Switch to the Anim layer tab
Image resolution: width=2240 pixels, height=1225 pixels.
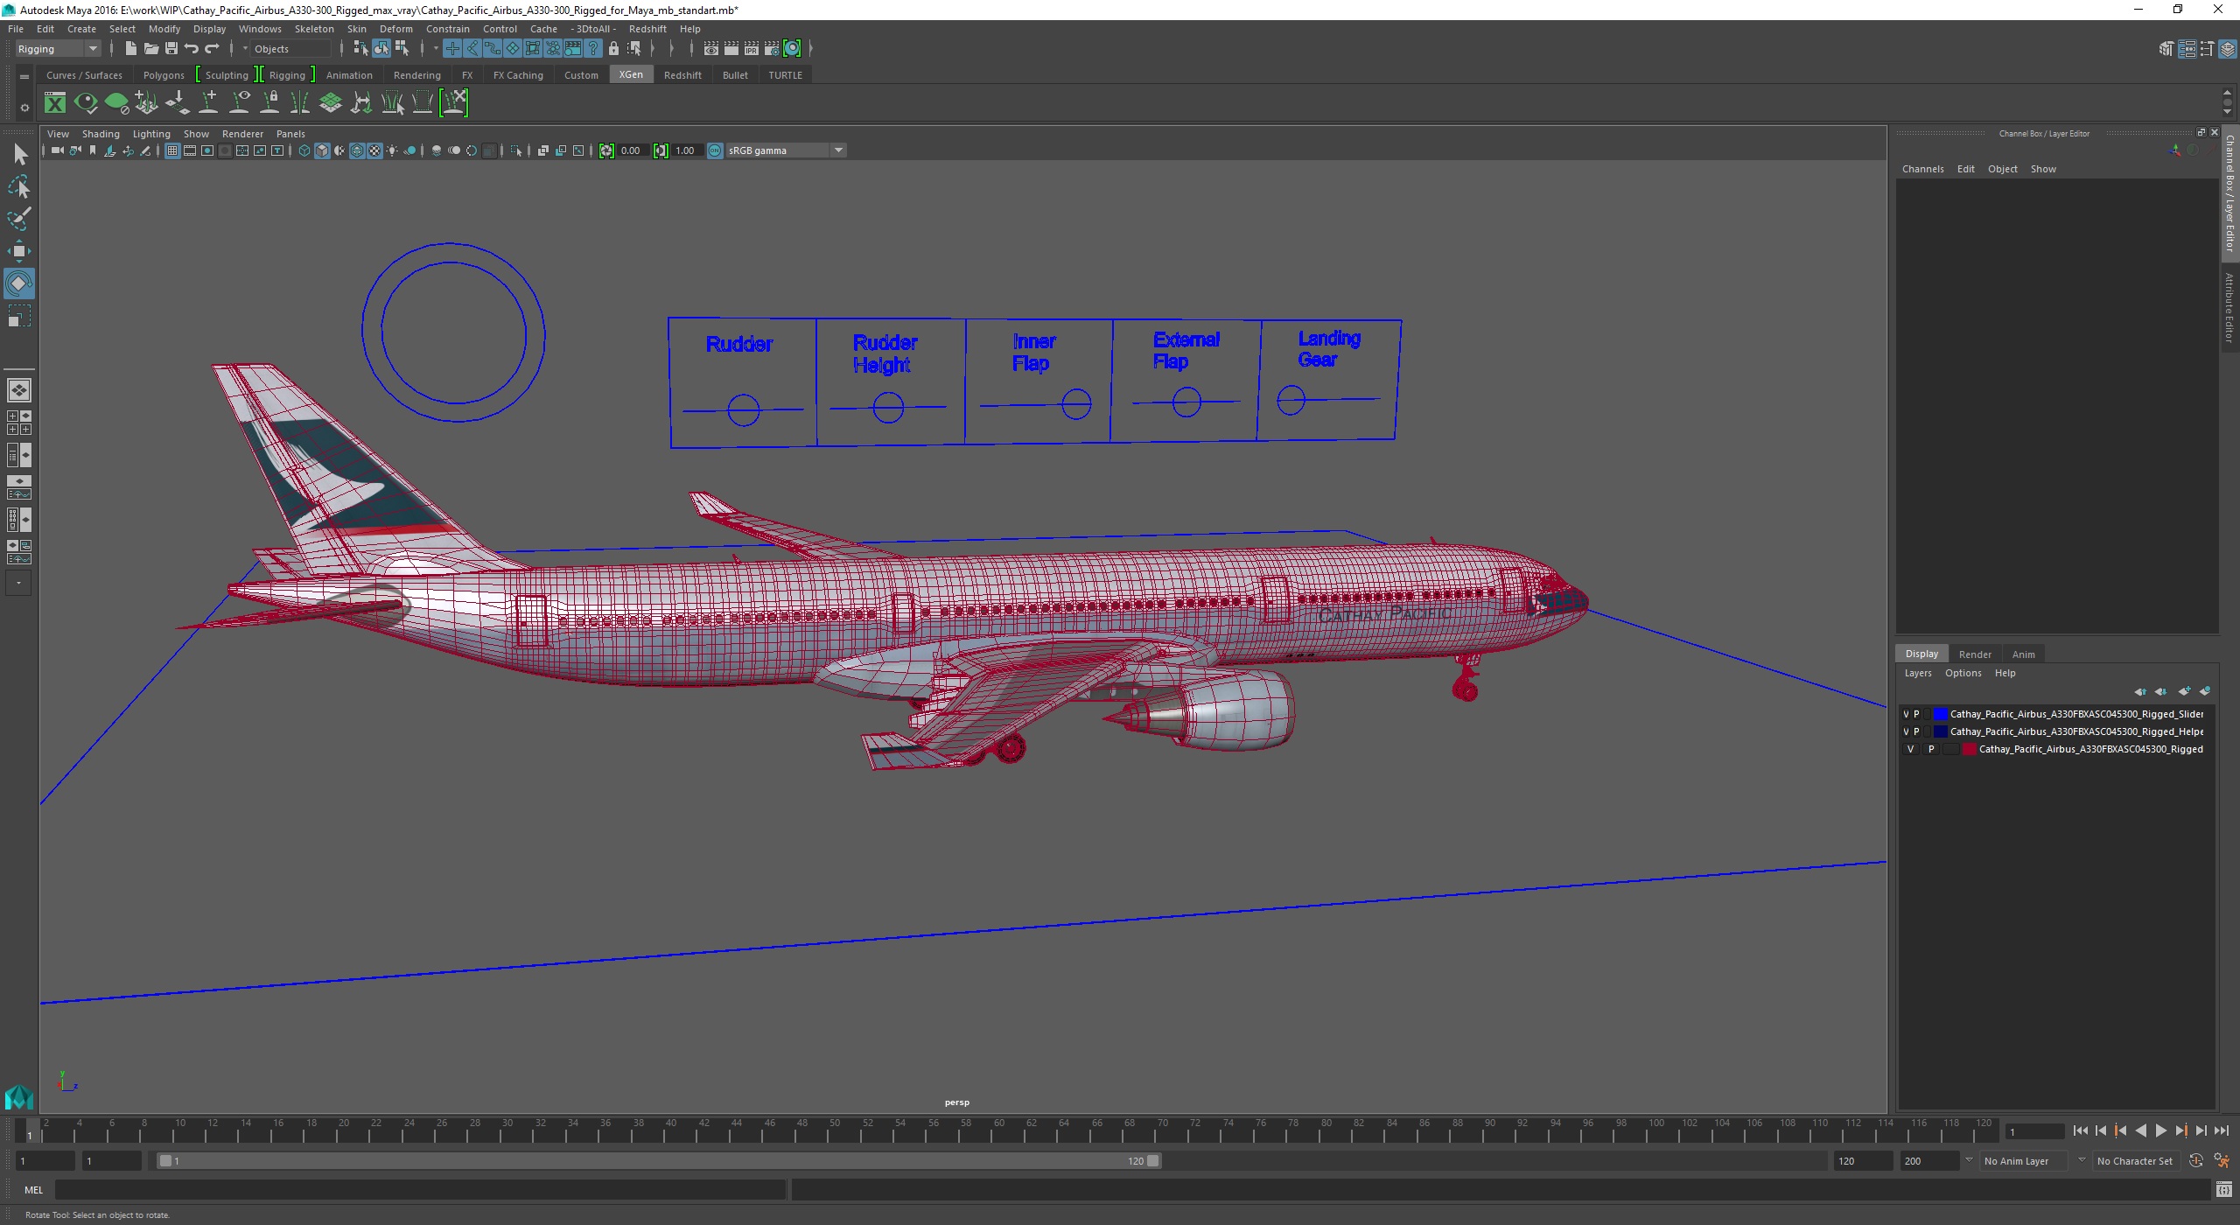pyautogui.click(x=2023, y=654)
